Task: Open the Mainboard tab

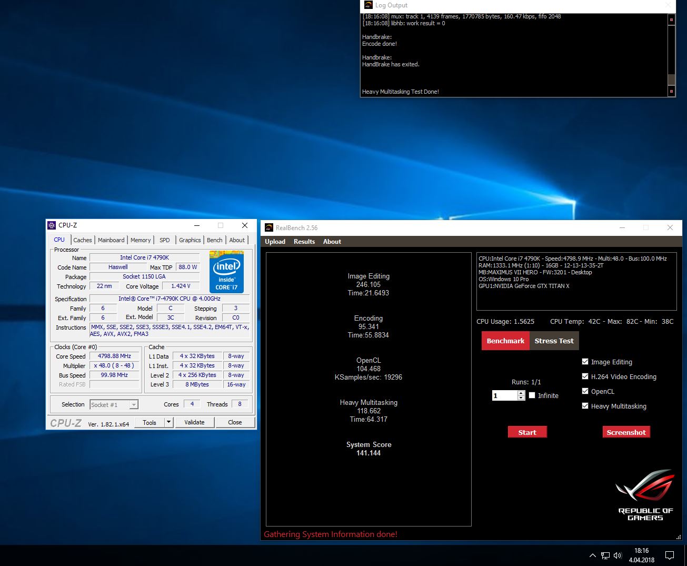Action: [111, 240]
